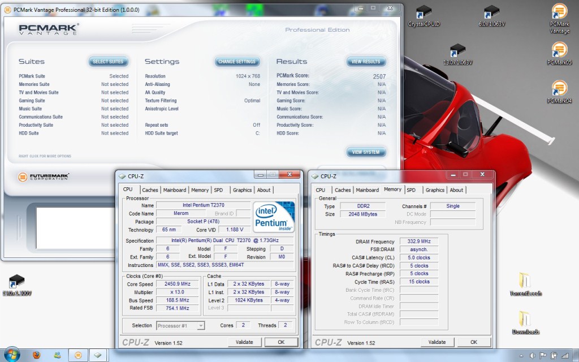
Task: Select Caches tab in left CPU-Z
Action: [x=150, y=190]
